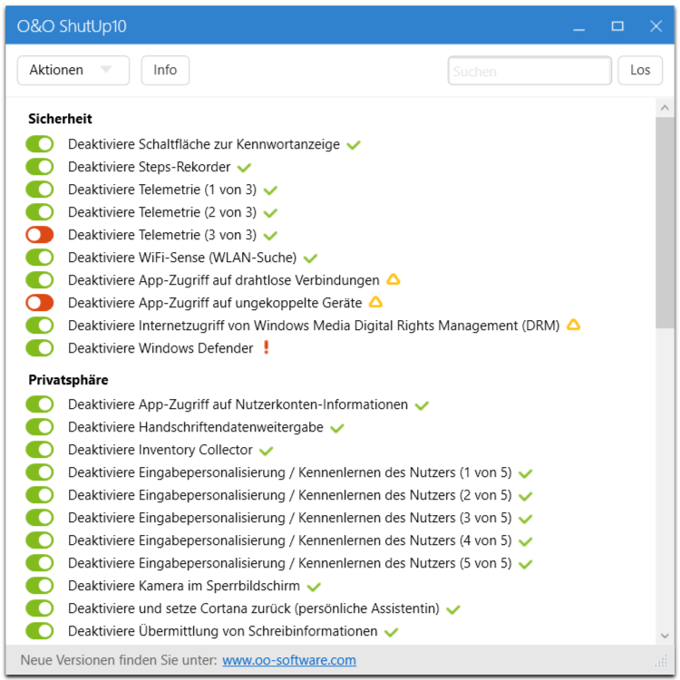Image resolution: width=680 pixels, height=680 pixels.
Task: Toggle Kamera im Sperrbildschirm switch
Action: click(40, 586)
